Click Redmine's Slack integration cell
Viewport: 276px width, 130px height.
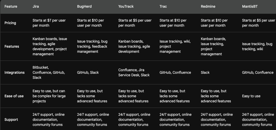(205, 73)
